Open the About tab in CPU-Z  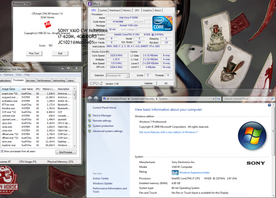(x=158, y=10)
